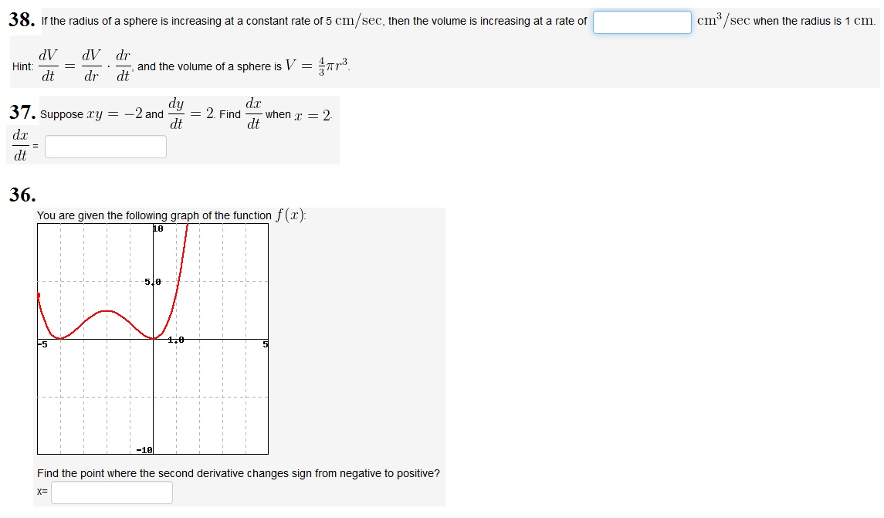Screen dimensions: 884x518
Task: Click the origin of the graph axes
Action: [154, 340]
